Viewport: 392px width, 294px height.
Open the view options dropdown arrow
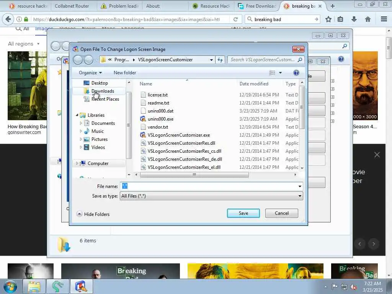point(280,72)
